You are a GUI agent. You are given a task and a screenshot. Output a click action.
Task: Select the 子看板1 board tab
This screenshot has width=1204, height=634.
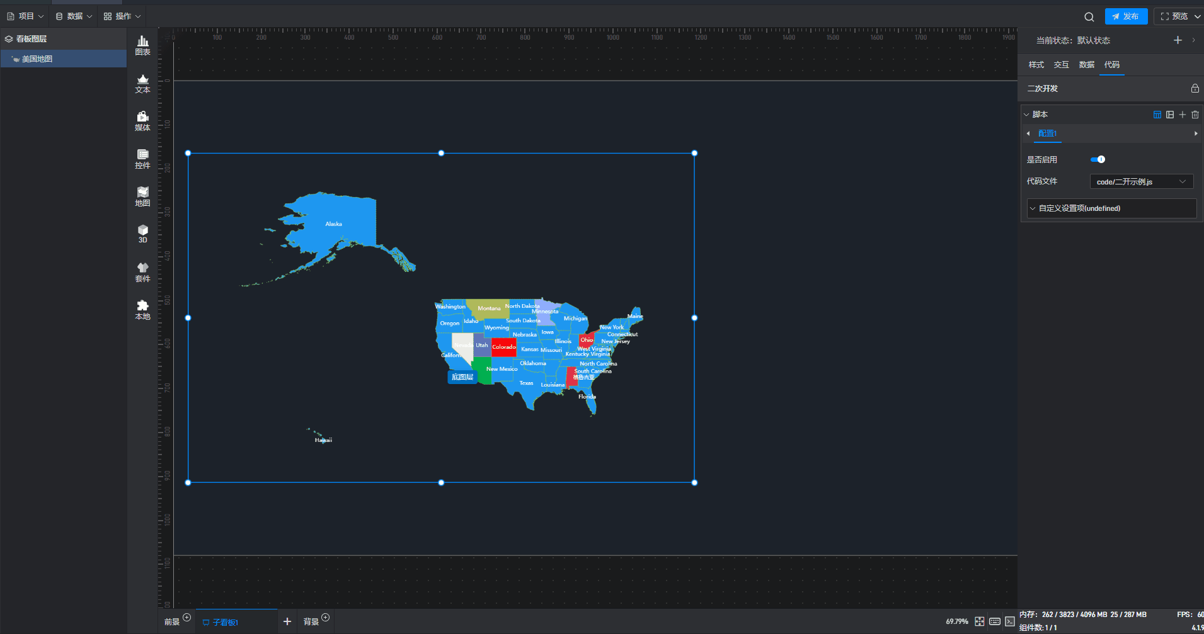pyautogui.click(x=225, y=622)
